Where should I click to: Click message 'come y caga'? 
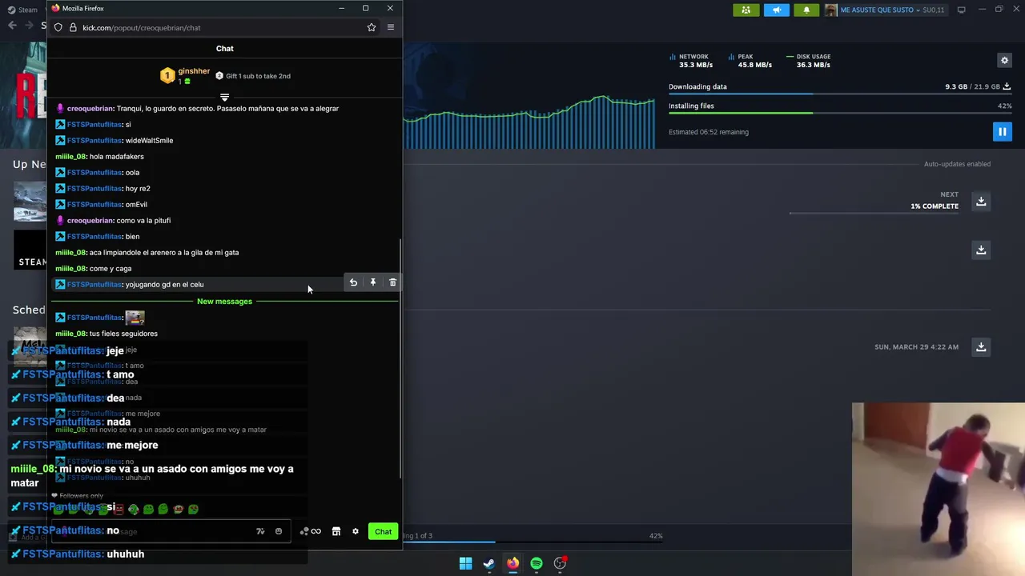point(111,268)
